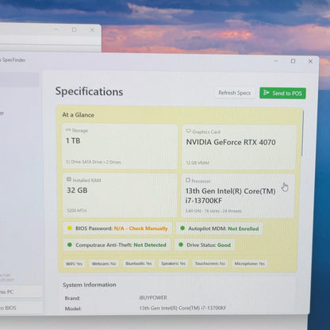Click the green Autopilot MDM status dot
The image size is (330, 330).
tap(182, 228)
